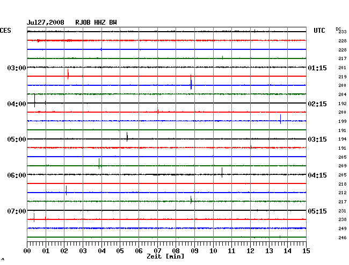This screenshot has width=349, height=265.
Task: Click the 10 minute axis tick label
Action: coord(213,251)
